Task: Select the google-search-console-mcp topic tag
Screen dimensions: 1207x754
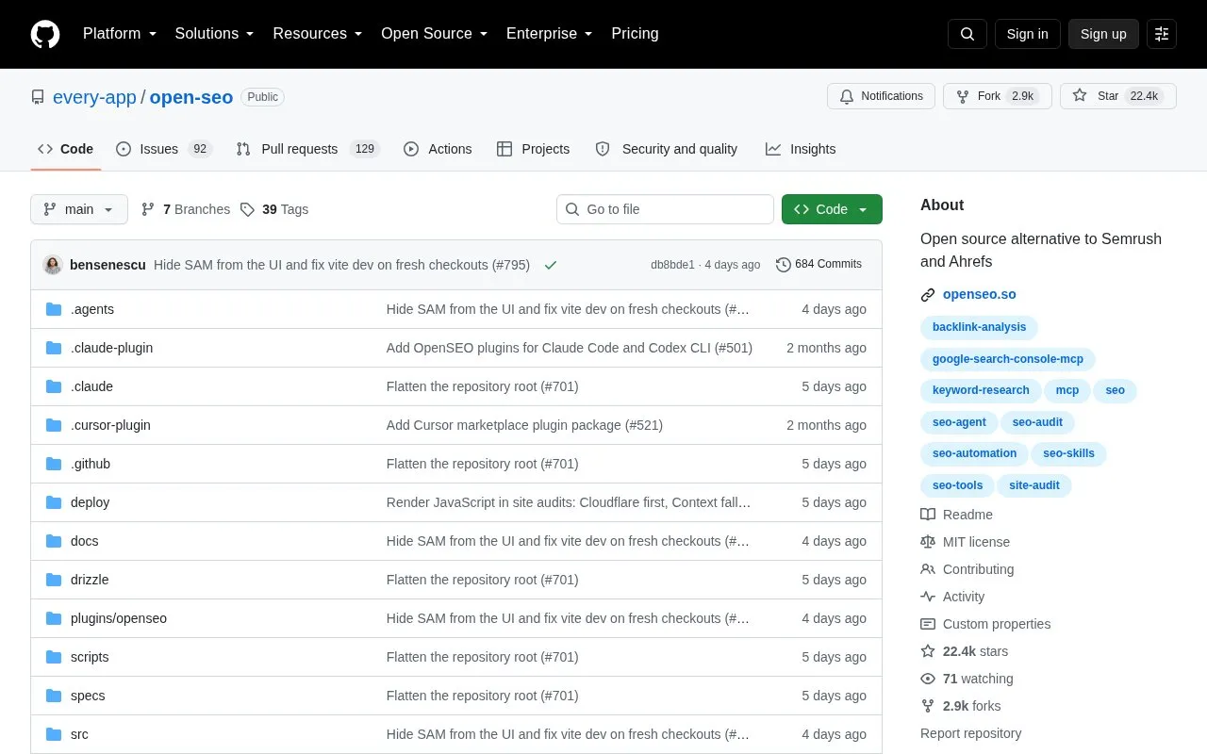Action: (1008, 359)
